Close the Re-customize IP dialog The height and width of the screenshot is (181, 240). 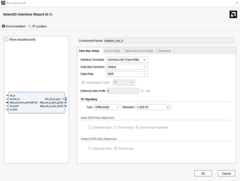[x=237, y=3]
